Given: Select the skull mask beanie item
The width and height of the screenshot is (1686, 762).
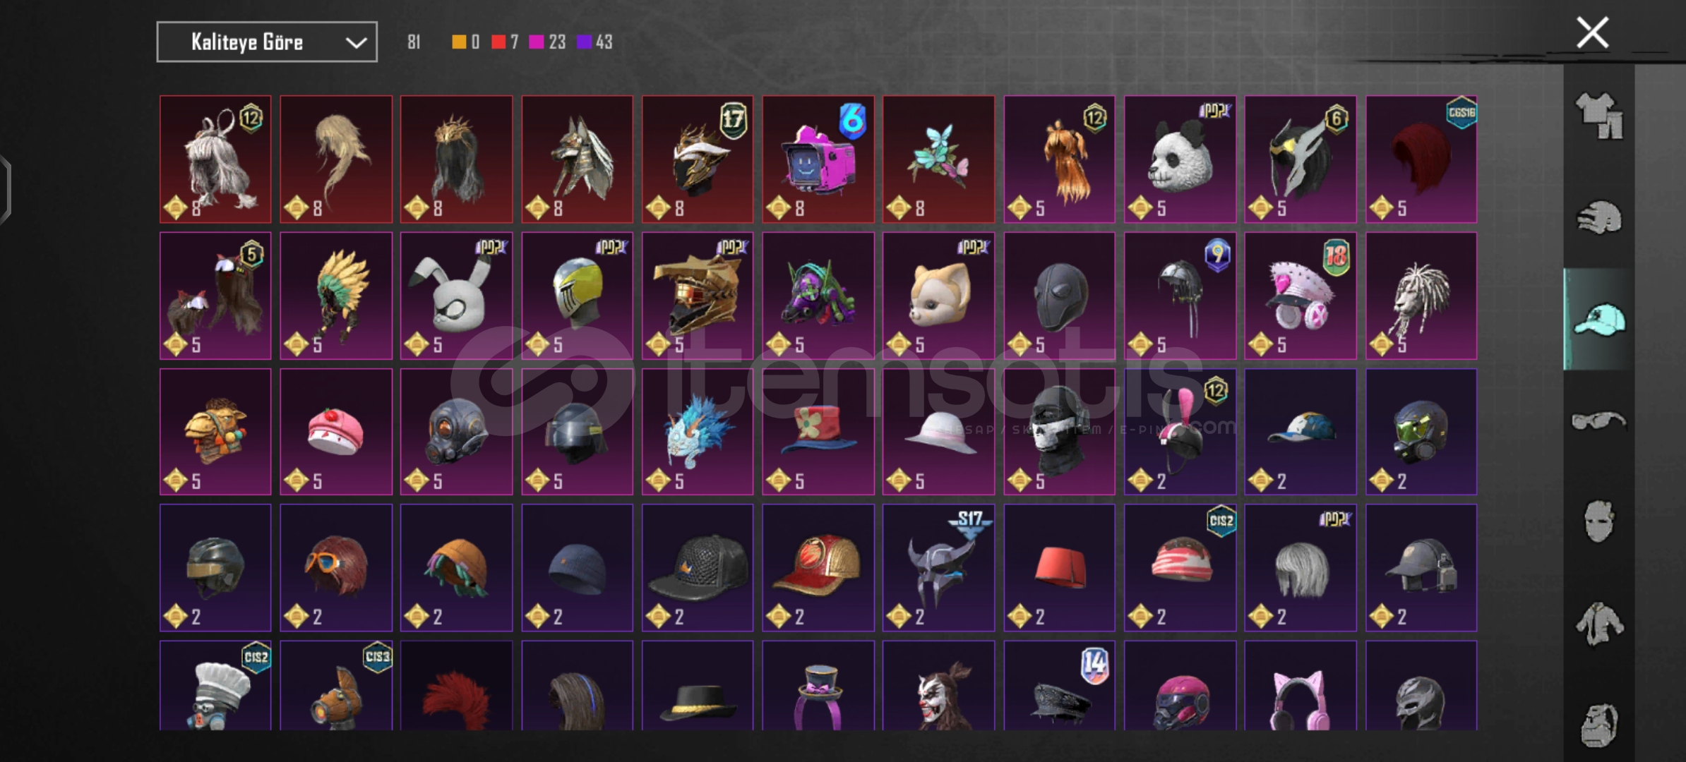Looking at the screenshot, I should coord(1059,431).
